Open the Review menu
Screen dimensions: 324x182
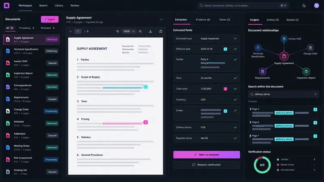pyautogui.click(x=75, y=6)
